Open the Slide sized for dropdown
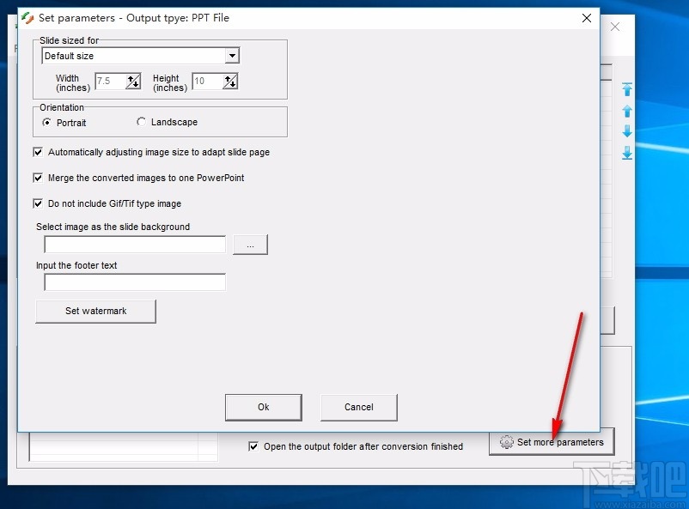The height and width of the screenshot is (509, 689). 232,55
